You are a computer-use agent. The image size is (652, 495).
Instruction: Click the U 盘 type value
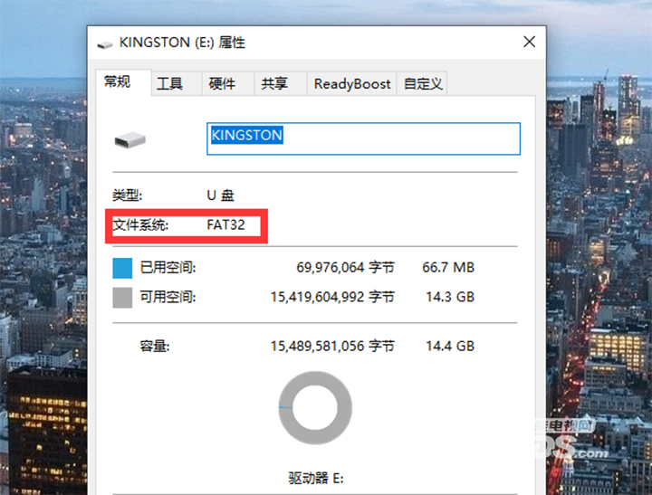(x=221, y=195)
